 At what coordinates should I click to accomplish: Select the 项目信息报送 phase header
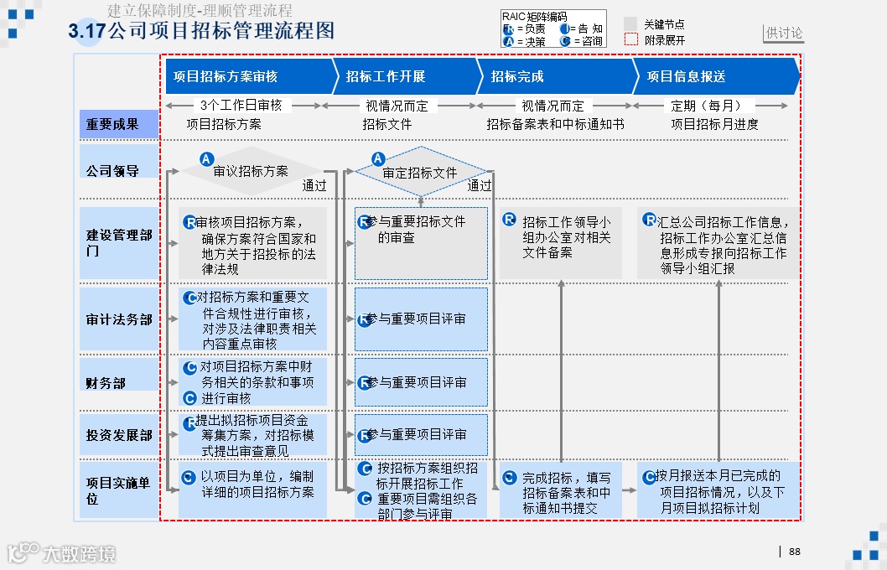717,75
